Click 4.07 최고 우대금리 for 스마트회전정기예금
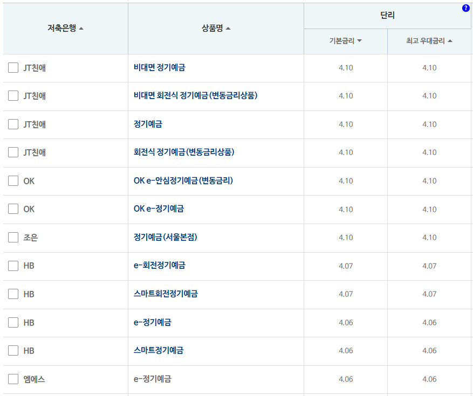 [x=429, y=294]
